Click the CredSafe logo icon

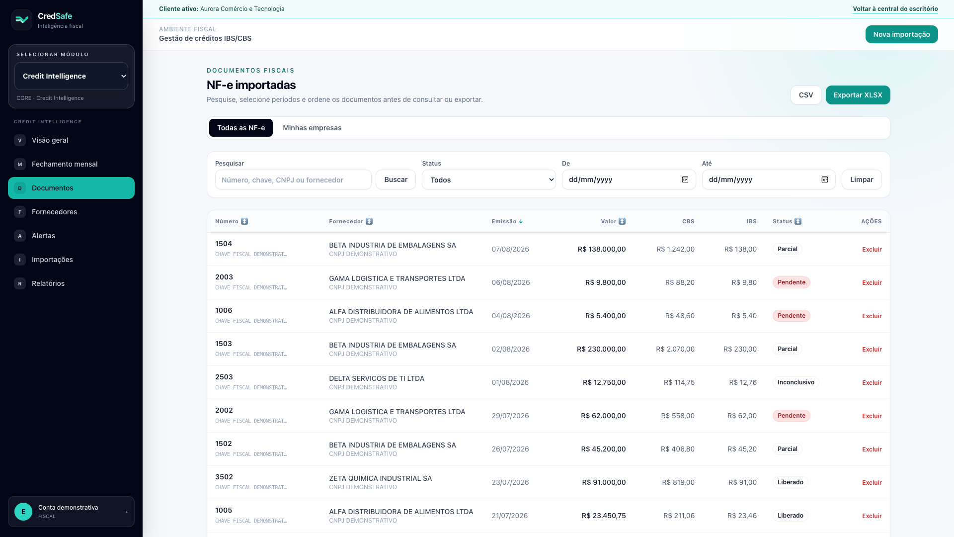[22, 20]
